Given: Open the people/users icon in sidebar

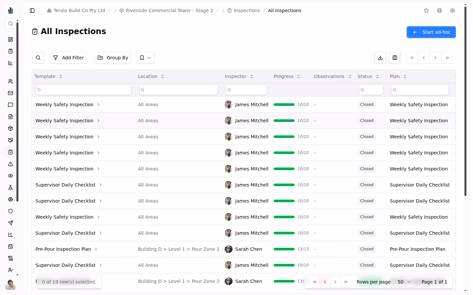Looking at the screenshot, I should pyautogui.click(x=11, y=81).
